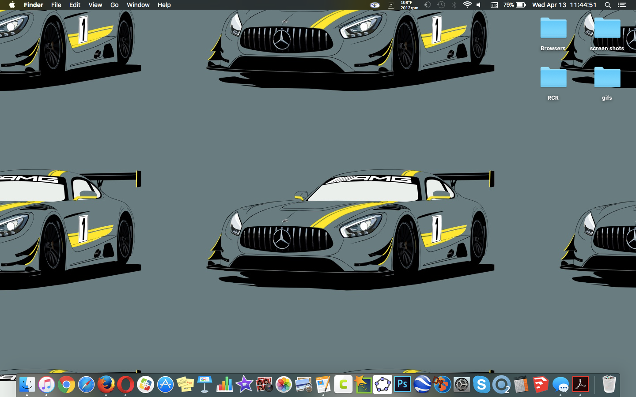636x397 pixels.
Task: Click the 108°F 2012rpm fan monitor
Action: [x=409, y=5]
